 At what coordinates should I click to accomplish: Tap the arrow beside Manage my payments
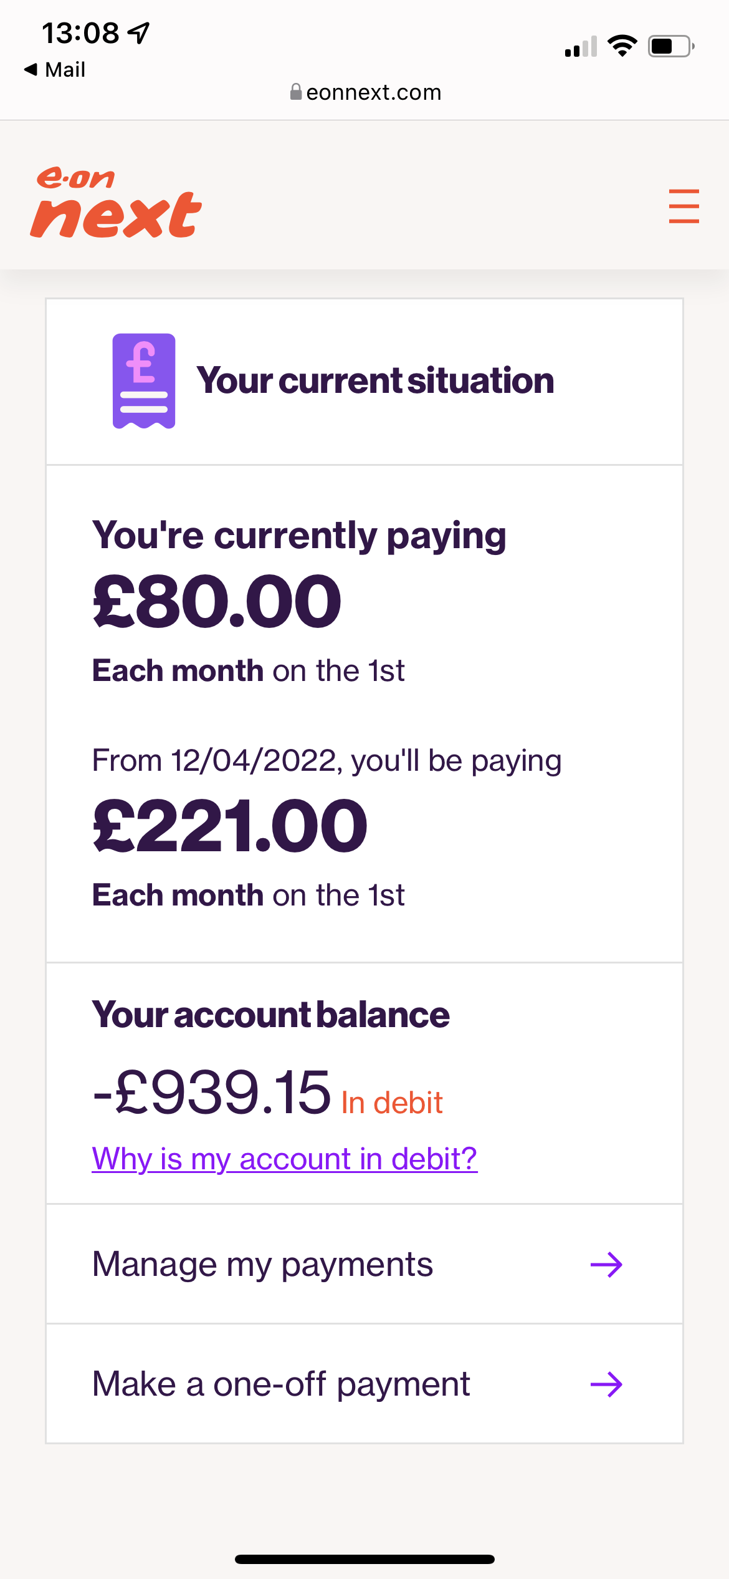[x=606, y=1265]
